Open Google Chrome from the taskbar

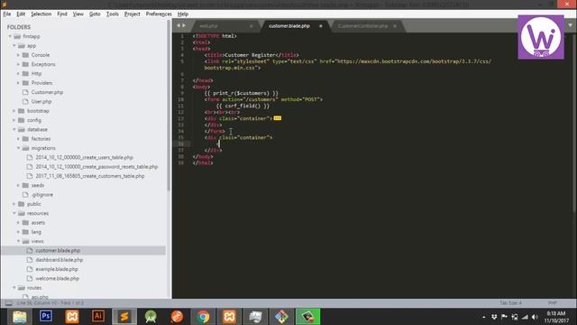click(x=203, y=317)
